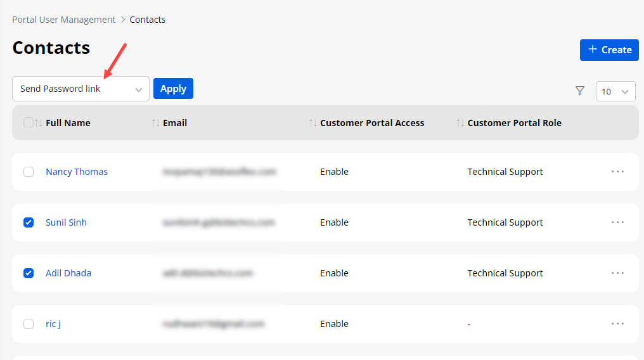644x360 pixels.
Task: Open the three-dot menu for Sunil Sinh
Action: (617, 222)
